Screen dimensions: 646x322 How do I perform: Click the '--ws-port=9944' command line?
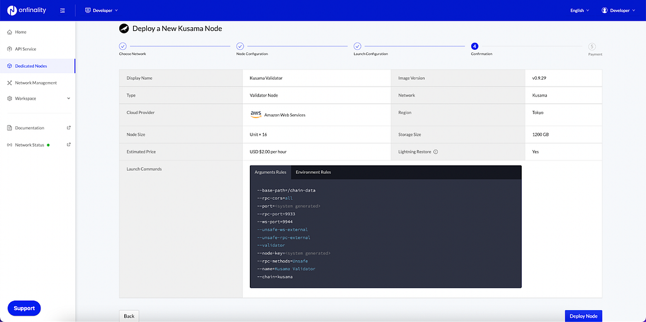click(274, 222)
